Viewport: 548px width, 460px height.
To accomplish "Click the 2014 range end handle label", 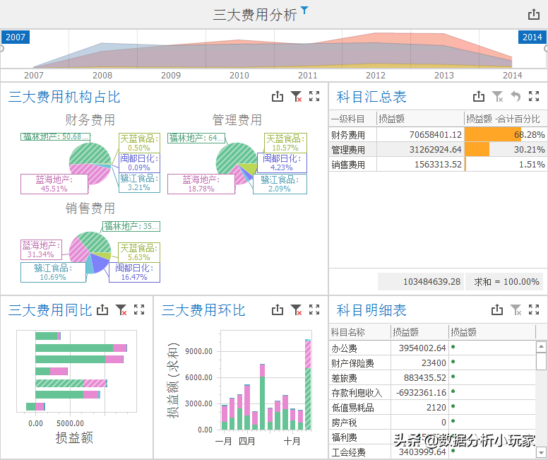I will [531, 37].
